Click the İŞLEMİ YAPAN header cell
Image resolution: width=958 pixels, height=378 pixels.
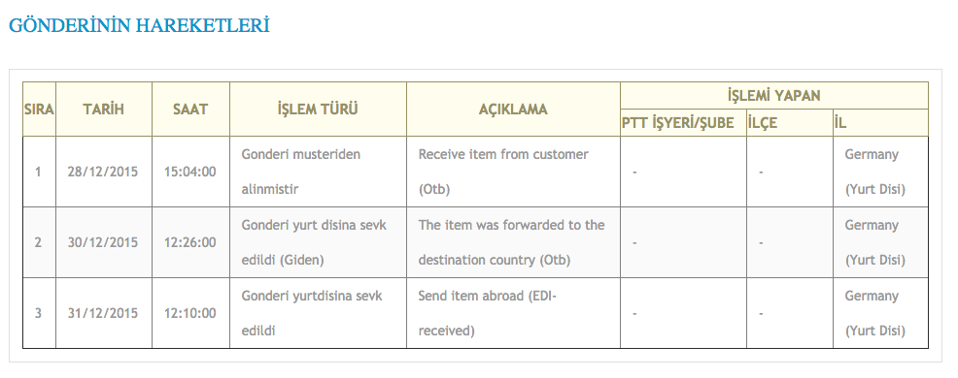click(774, 96)
